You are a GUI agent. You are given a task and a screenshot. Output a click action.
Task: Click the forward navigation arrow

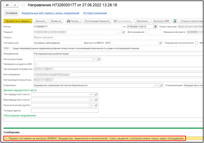(14, 5)
